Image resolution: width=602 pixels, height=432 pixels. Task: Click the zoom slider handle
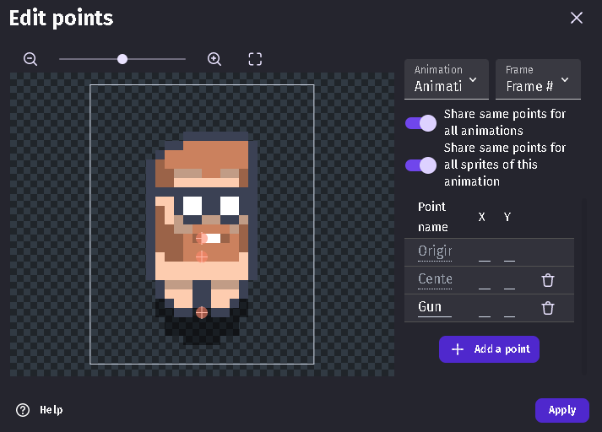(x=122, y=59)
